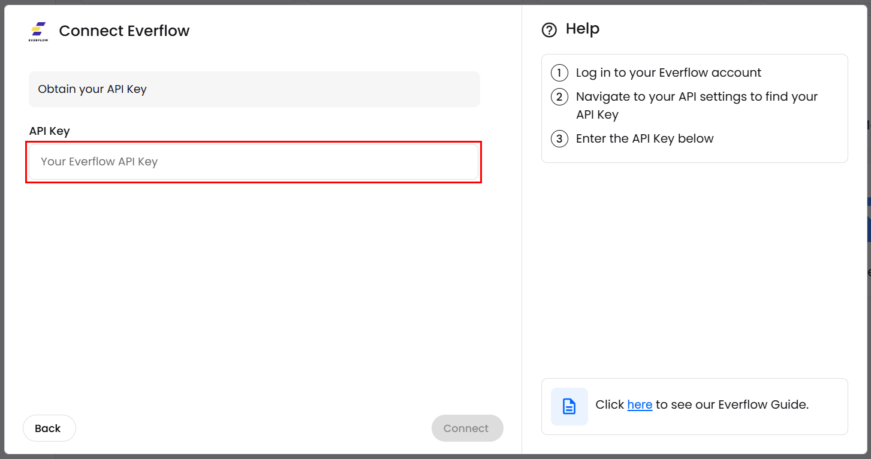Focus the Your Everflow API Key field
The width and height of the screenshot is (871, 459).
pyautogui.click(x=253, y=162)
